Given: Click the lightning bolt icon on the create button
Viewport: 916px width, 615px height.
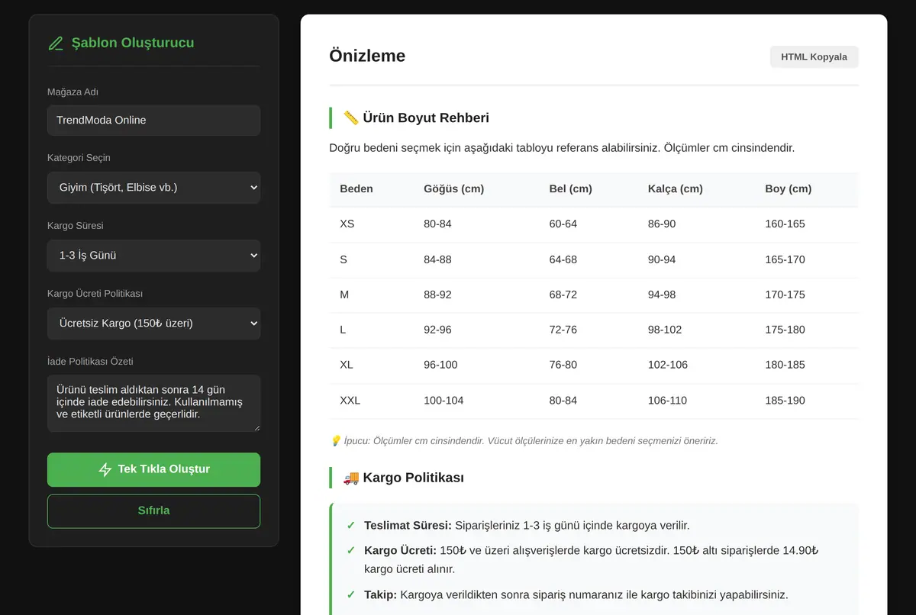Looking at the screenshot, I should click(x=105, y=470).
